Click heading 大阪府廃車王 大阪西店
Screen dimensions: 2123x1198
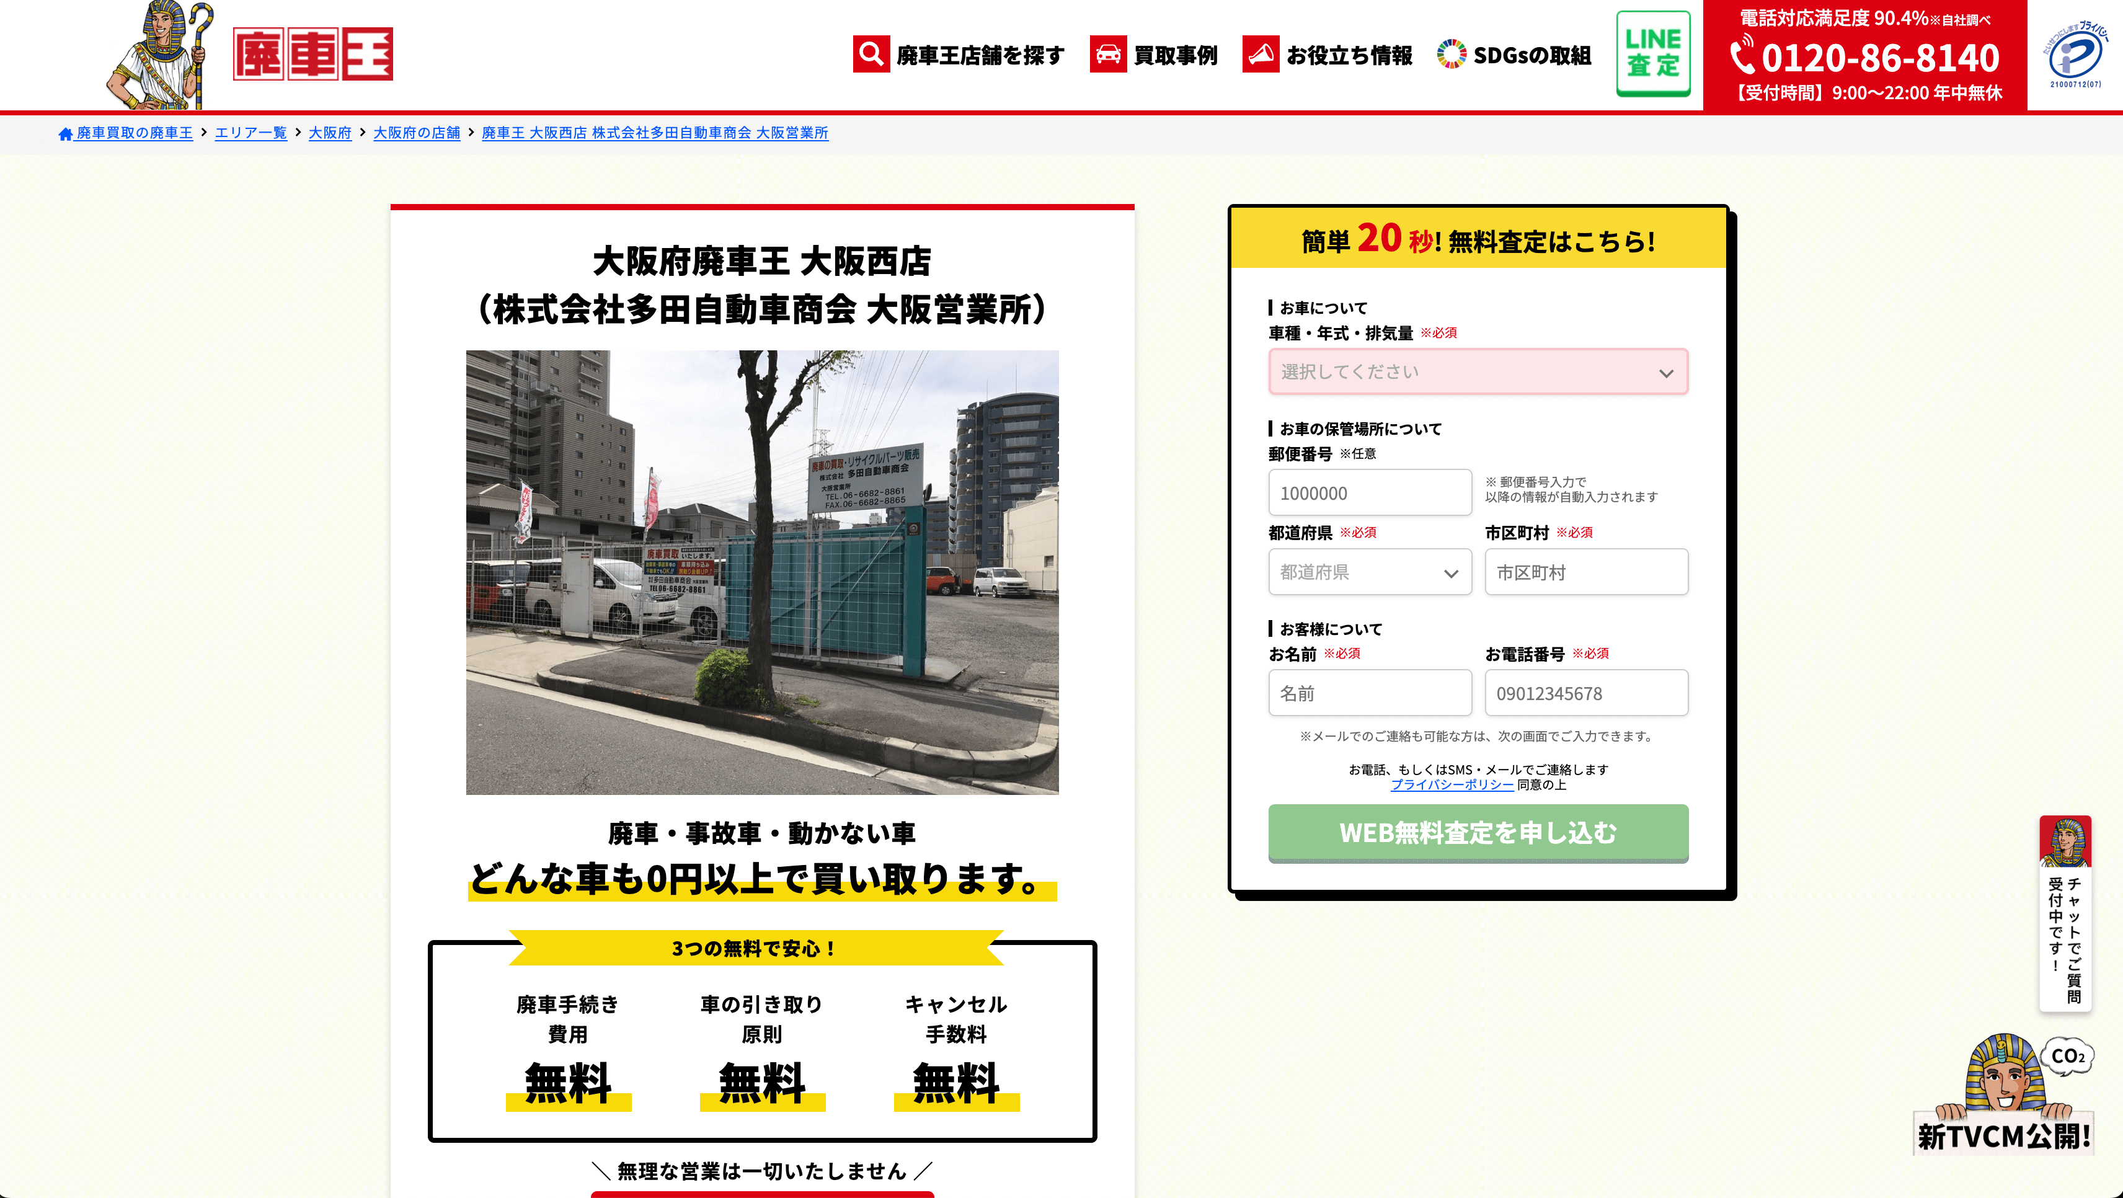click(761, 261)
